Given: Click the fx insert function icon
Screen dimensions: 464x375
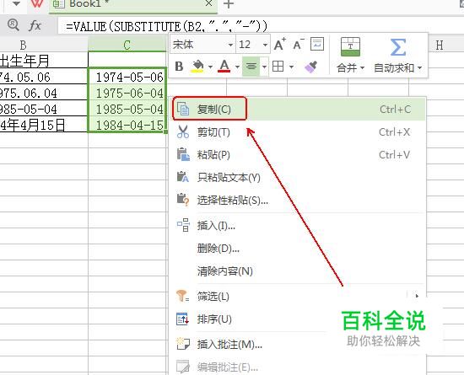Looking at the screenshot, I should [35, 25].
